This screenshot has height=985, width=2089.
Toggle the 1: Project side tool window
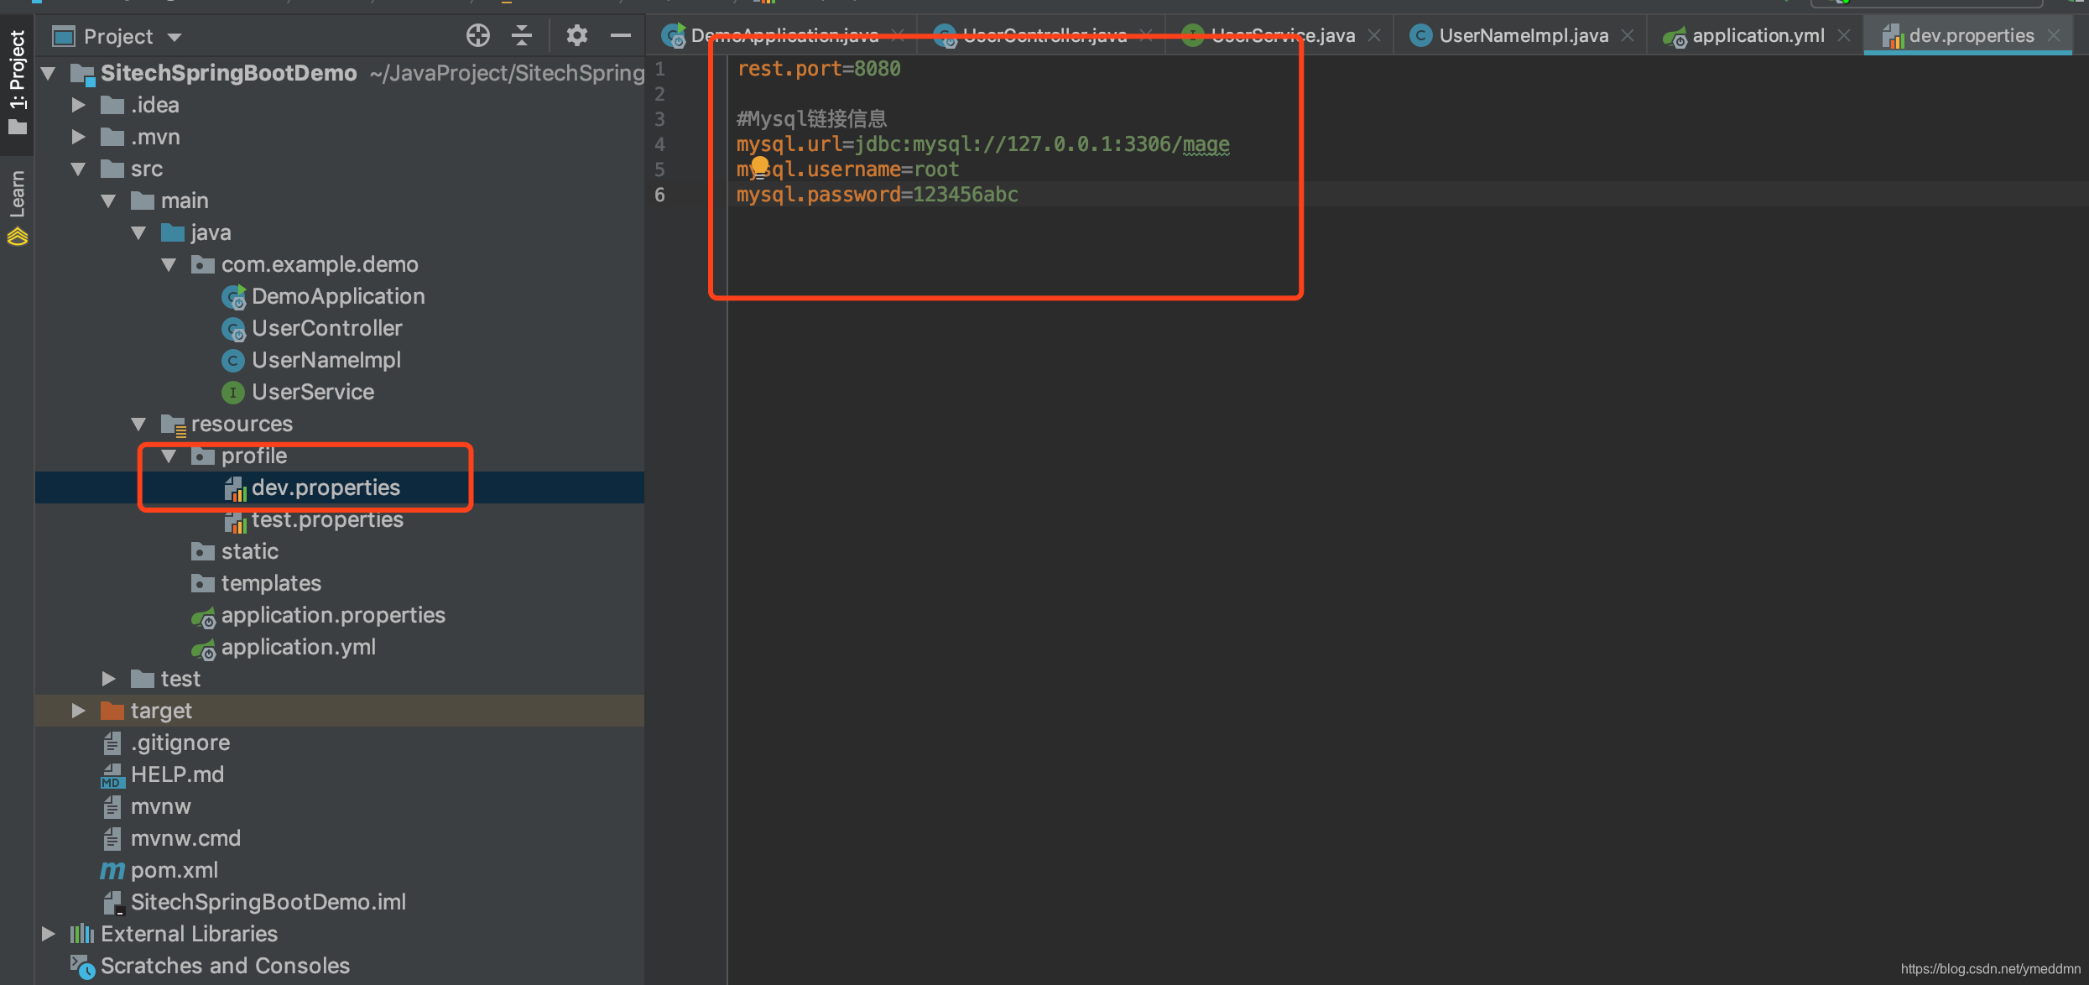(x=17, y=80)
